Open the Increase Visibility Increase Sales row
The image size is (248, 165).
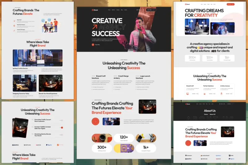coord(47,128)
